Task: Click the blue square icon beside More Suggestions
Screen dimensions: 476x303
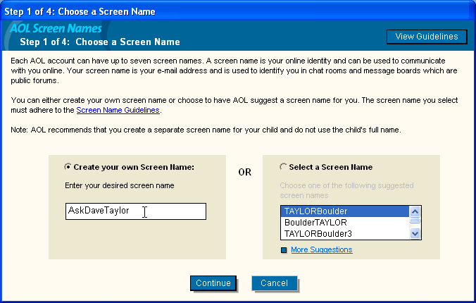Action: (284, 250)
